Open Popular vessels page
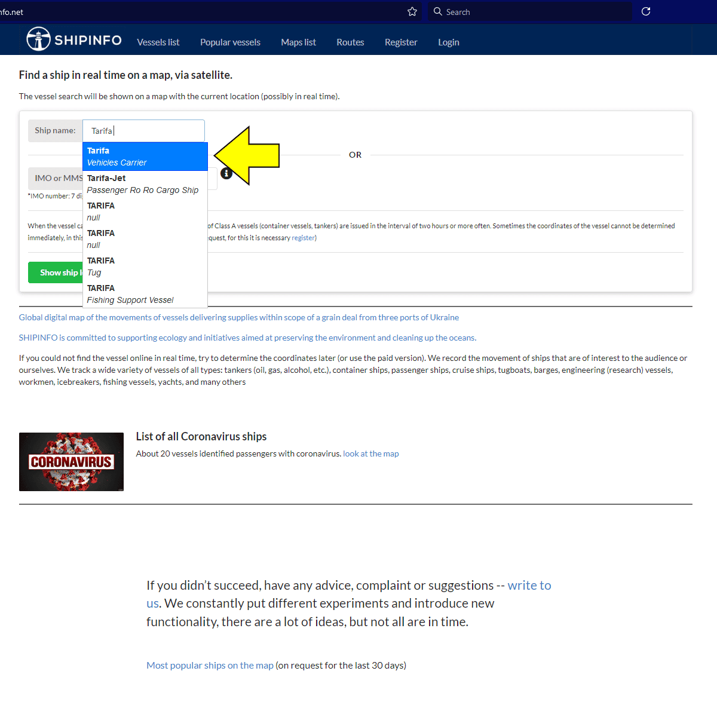 tap(230, 42)
